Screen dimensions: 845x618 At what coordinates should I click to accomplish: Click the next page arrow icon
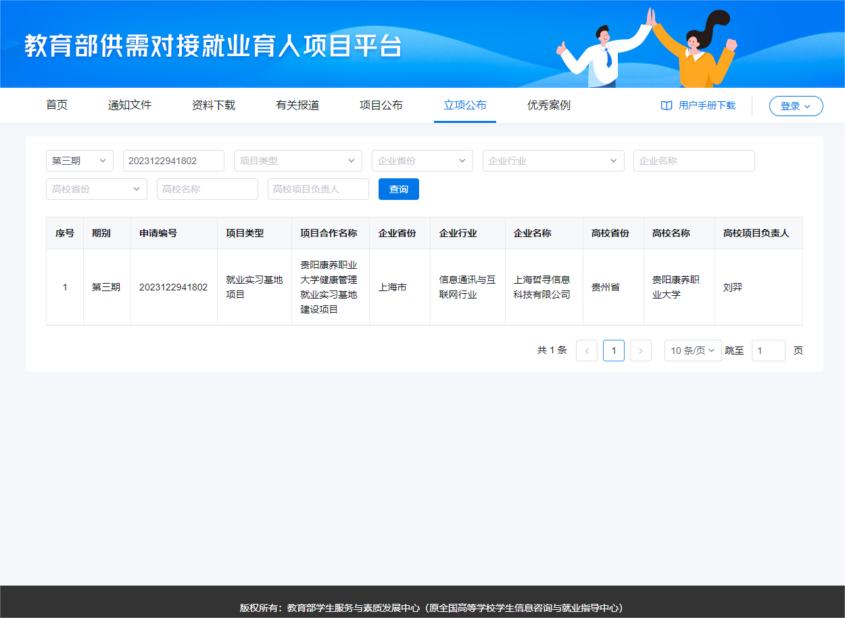[640, 351]
